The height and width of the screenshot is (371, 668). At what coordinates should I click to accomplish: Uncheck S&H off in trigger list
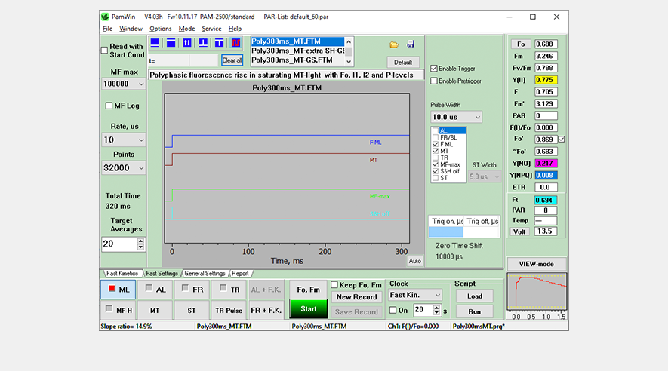(436, 171)
